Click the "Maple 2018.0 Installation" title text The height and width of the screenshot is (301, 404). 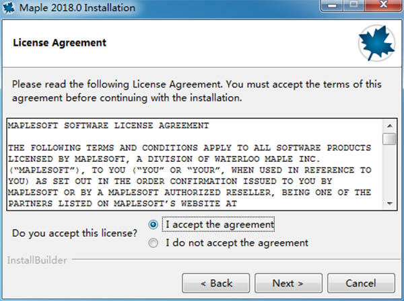point(77,7)
